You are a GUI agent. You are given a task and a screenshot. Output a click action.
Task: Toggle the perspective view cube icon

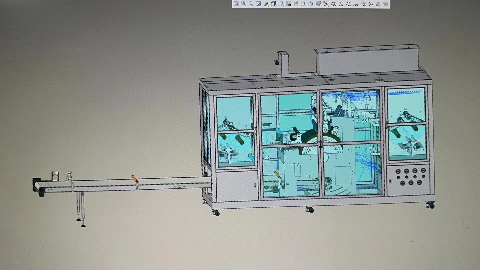pos(318,4)
